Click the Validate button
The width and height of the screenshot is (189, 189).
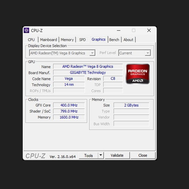click(x=117, y=155)
